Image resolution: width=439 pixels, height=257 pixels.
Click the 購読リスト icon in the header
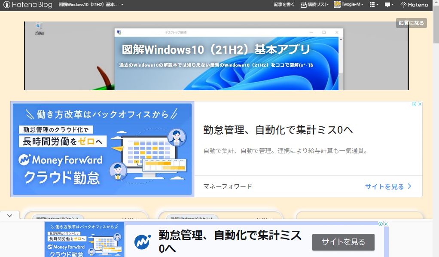pyautogui.click(x=304, y=4)
